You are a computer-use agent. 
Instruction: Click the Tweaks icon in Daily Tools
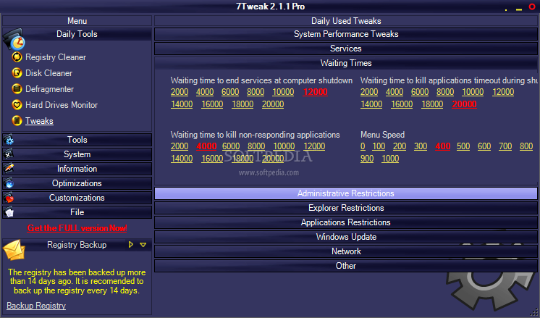tap(17, 120)
